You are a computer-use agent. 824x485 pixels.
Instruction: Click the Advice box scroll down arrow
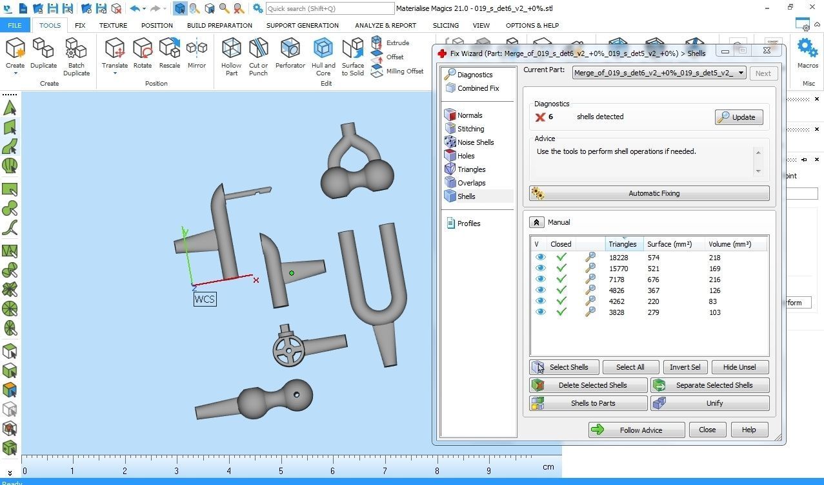point(758,171)
